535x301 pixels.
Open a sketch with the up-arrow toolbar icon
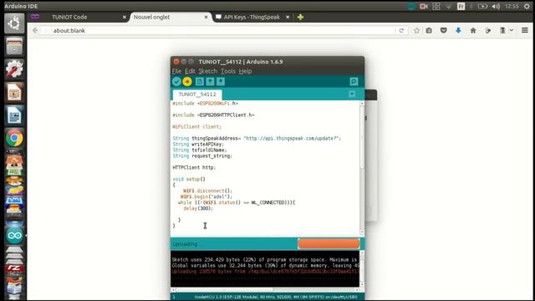pyautogui.click(x=210, y=82)
